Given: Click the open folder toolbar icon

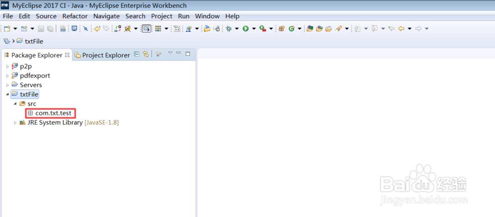Looking at the screenshot, I should [207, 29].
